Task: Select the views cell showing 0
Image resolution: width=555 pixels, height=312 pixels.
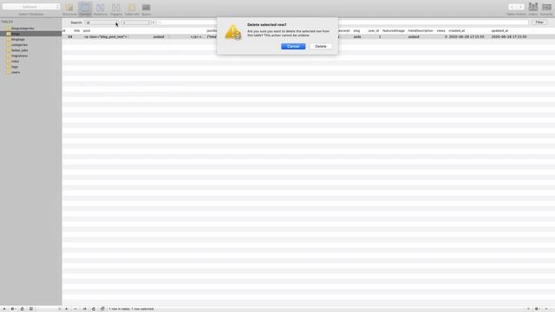Action: 446,36
